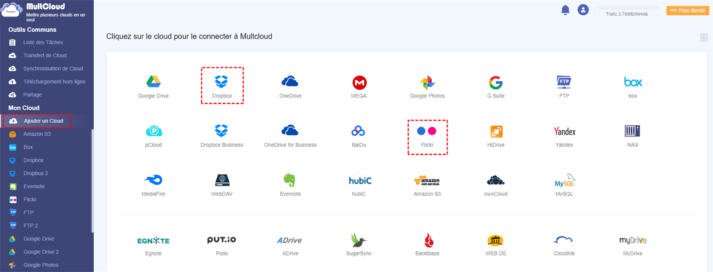
Task: Add the OneDrive cloud
Action: pos(290,82)
